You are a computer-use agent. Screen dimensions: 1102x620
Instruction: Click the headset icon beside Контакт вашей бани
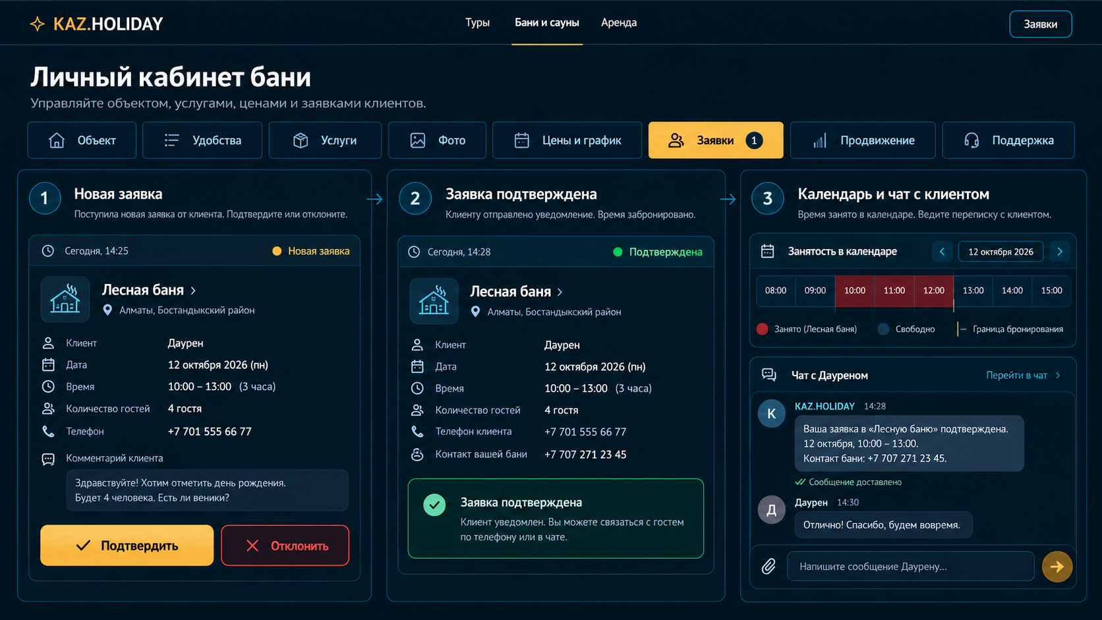(x=417, y=455)
